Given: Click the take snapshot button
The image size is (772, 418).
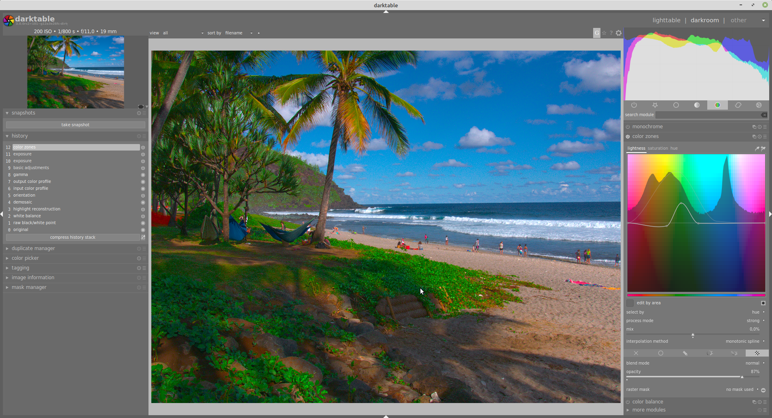Looking at the screenshot, I should pyautogui.click(x=75, y=125).
